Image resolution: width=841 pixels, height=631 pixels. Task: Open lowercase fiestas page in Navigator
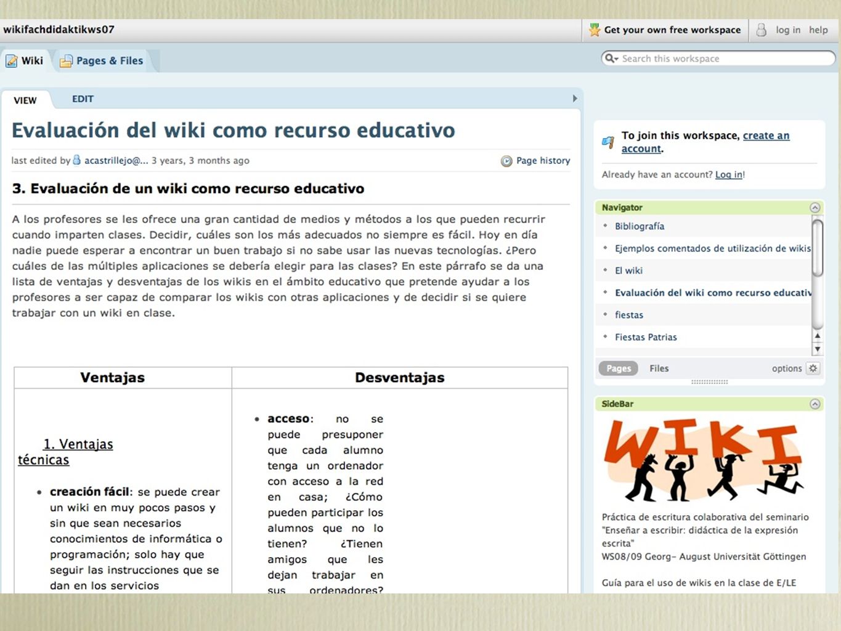pyautogui.click(x=629, y=315)
